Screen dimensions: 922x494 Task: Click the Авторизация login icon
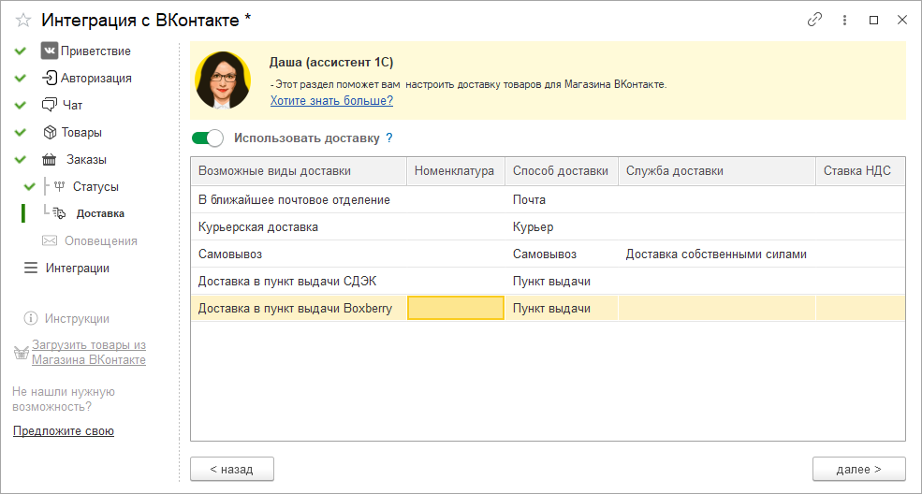(50, 78)
